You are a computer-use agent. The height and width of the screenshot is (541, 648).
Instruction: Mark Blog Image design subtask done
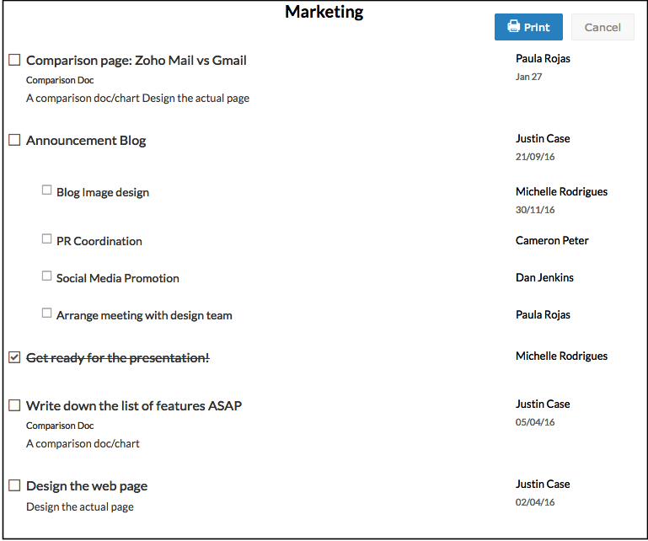[x=47, y=190]
